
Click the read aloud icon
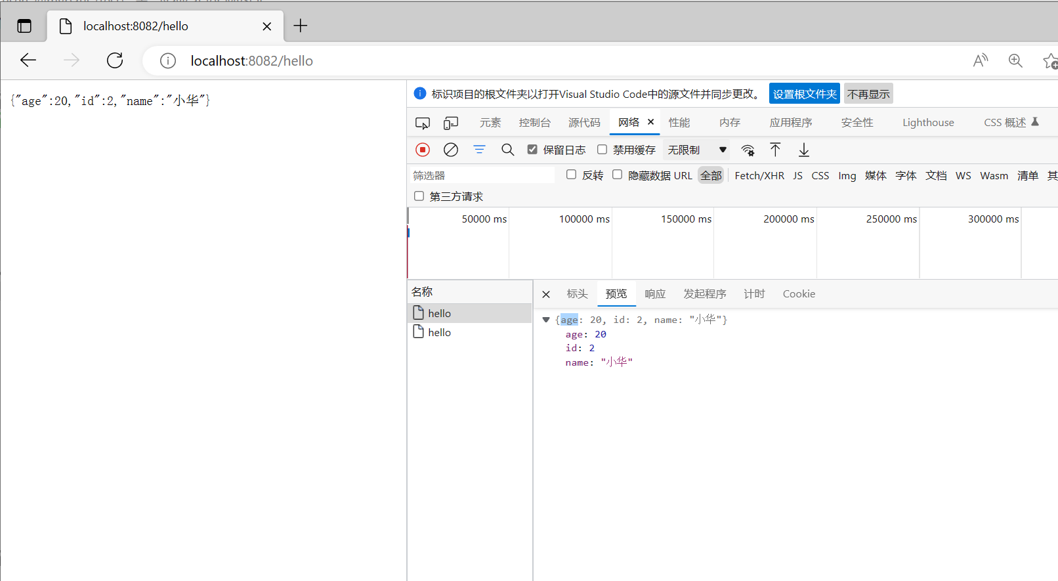click(981, 60)
